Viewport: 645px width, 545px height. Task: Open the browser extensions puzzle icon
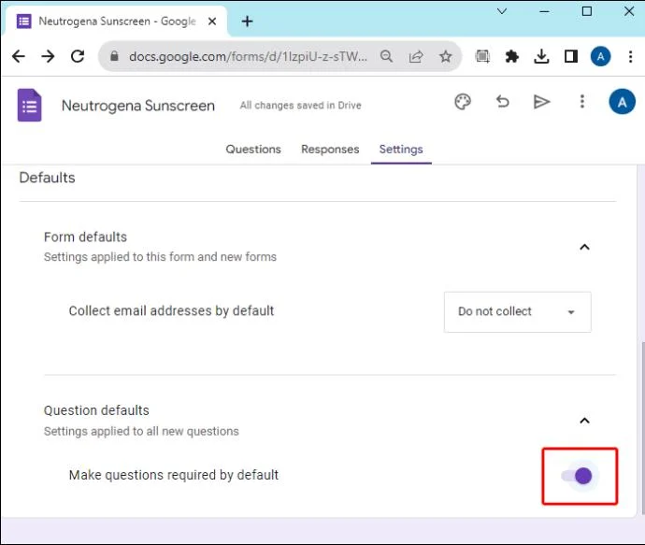511,56
